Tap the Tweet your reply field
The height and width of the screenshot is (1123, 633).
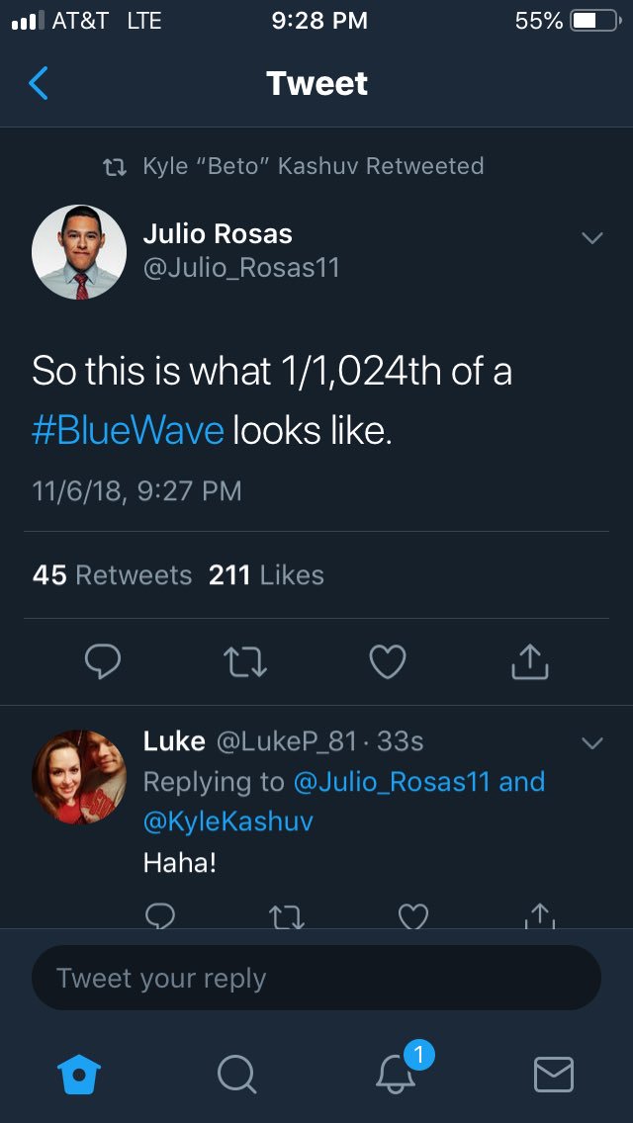(x=316, y=978)
